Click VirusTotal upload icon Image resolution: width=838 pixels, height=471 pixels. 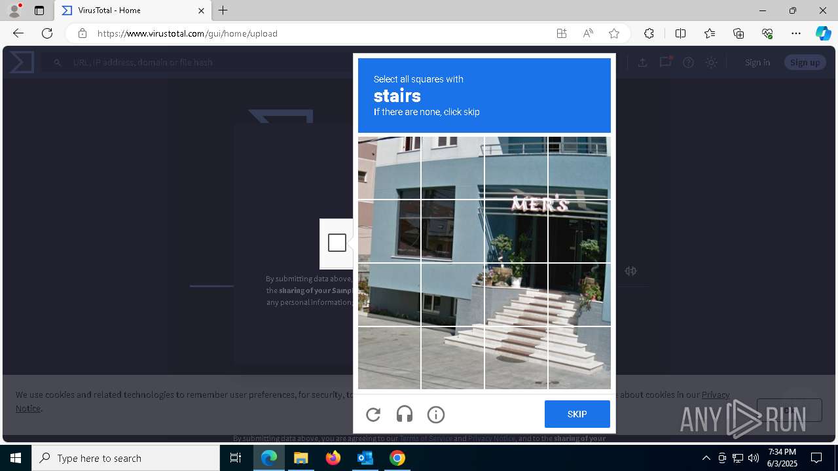[x=643, y=62]
